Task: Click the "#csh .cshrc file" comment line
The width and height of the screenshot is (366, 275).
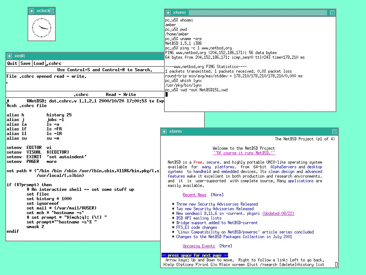Action: [x=26, y=106]
